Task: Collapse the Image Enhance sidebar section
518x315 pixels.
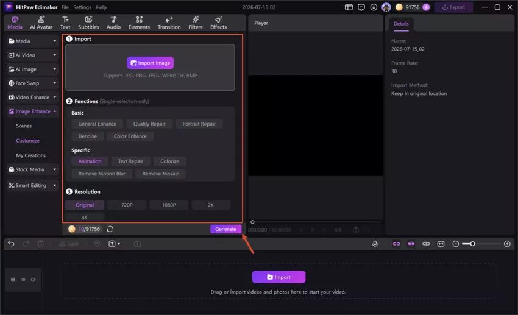Action: point(32,111)
